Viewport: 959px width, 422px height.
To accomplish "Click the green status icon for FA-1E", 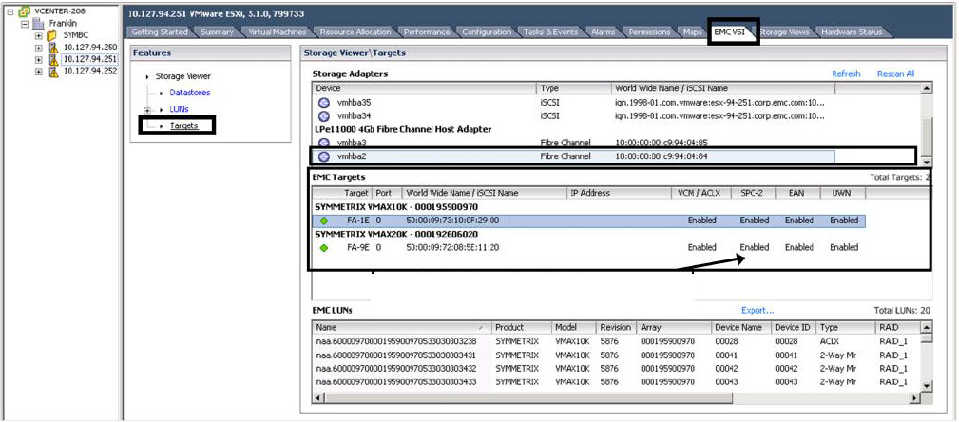I will tap(324, 221).
